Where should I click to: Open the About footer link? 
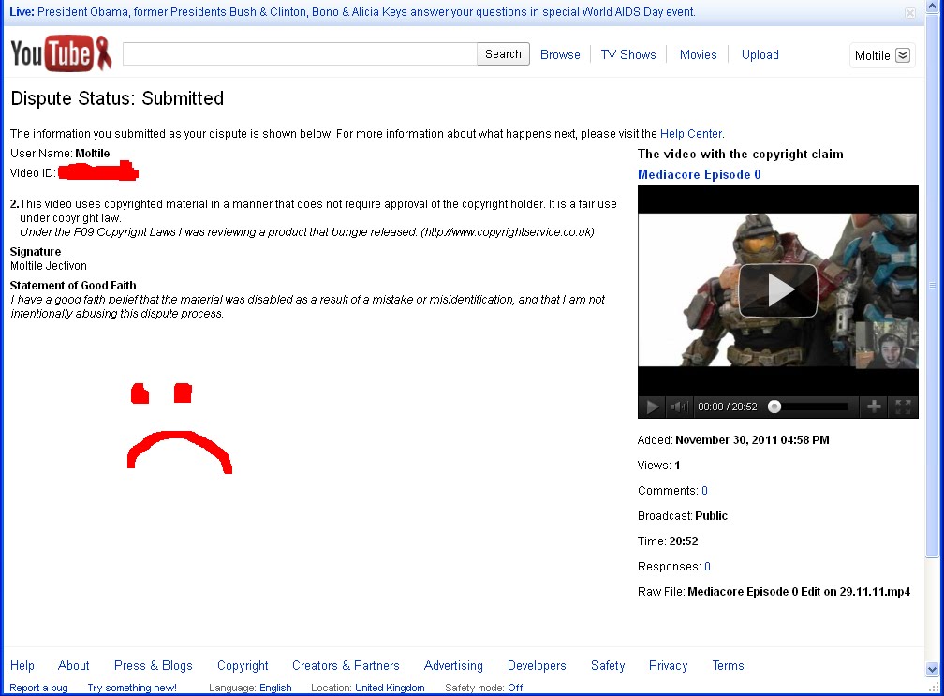(x=73, y=665)
